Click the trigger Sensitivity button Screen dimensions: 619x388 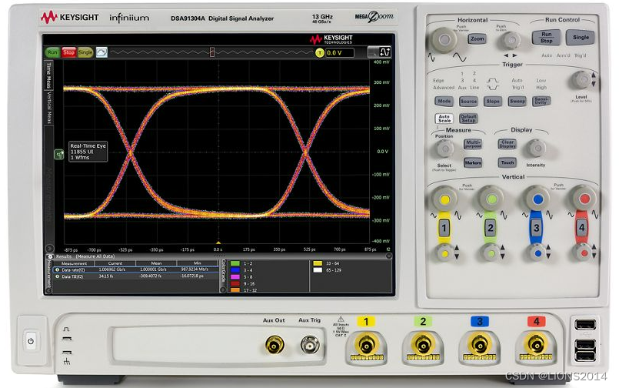541,101
